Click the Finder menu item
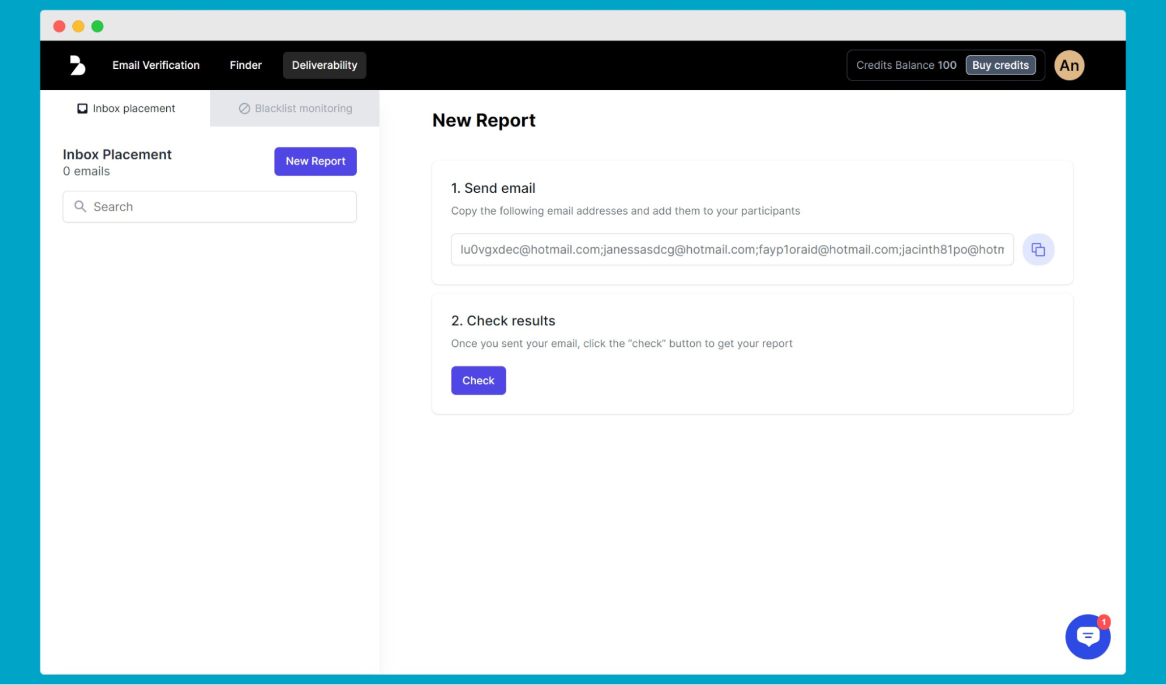1166x685 pixels. point(245,65)
